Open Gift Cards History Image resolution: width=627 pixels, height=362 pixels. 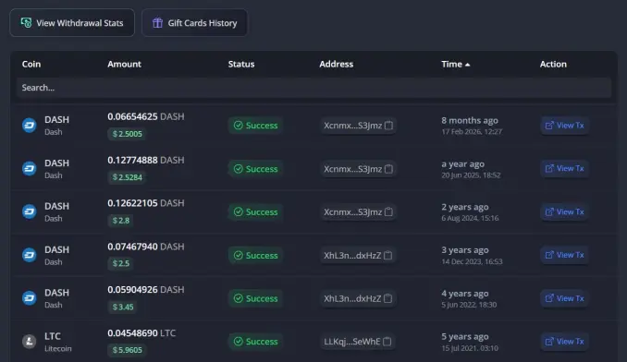pos(194,23)
